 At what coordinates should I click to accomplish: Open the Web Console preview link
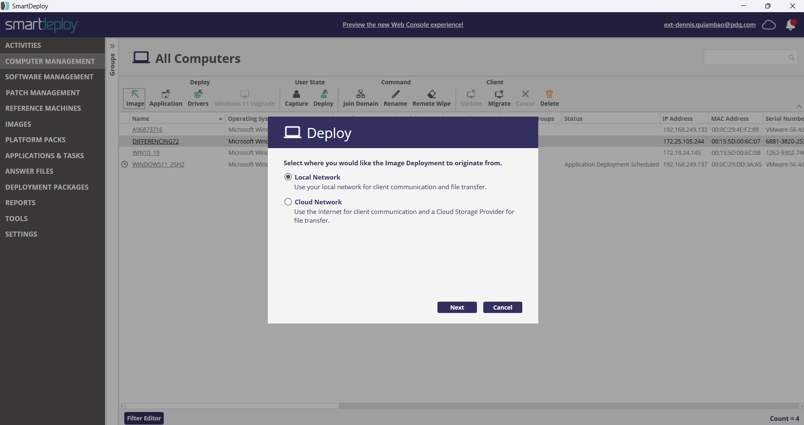(403, 25)
